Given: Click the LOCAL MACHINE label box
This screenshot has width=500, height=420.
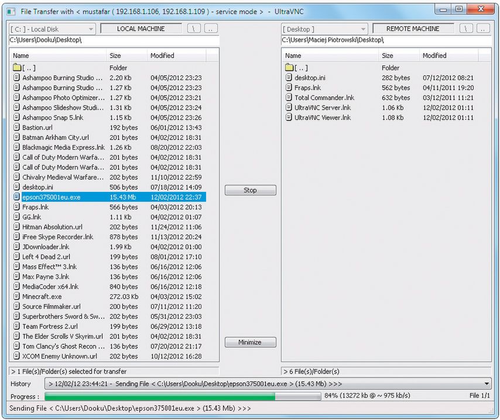Looking at the screenshot, I should (x=141, y=29).
